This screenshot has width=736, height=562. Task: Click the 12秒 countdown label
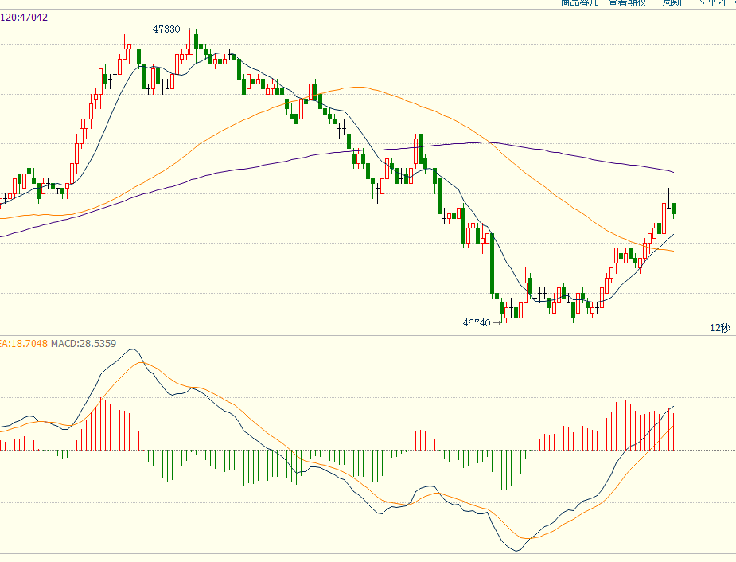pyautogui.click(x=719, y=328)
